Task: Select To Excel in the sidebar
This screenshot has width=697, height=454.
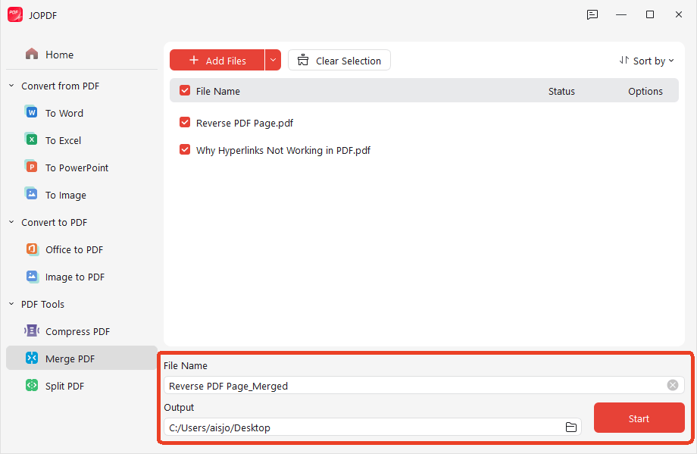Action: [82, 140]
